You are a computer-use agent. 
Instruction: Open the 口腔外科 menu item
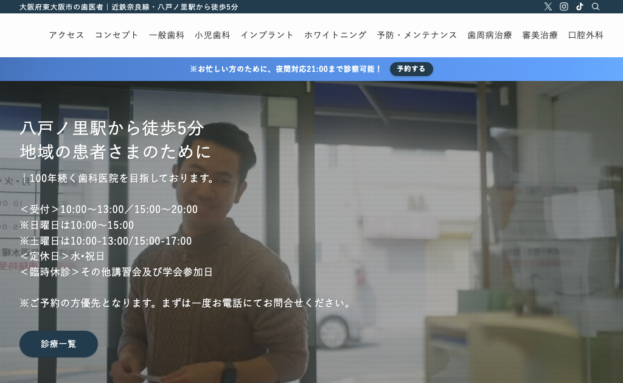pyautogui.click(x=586, y=35)
